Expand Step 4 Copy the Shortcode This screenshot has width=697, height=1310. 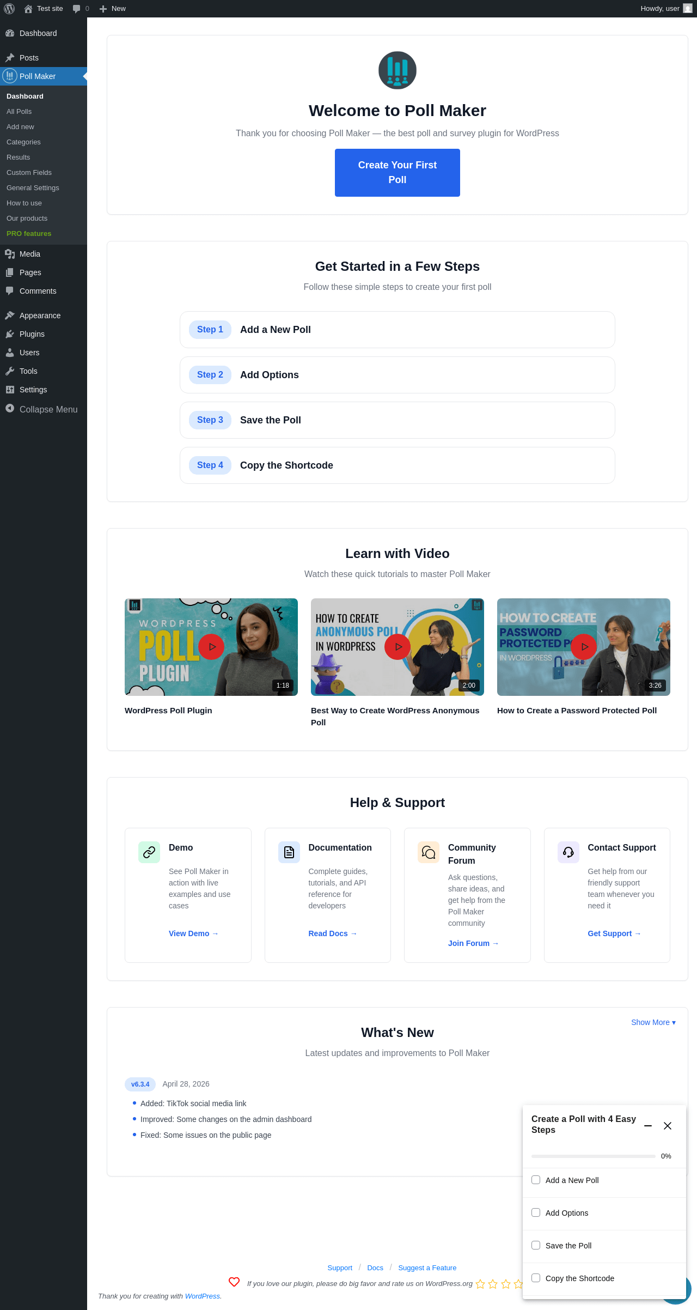(398, 465)
